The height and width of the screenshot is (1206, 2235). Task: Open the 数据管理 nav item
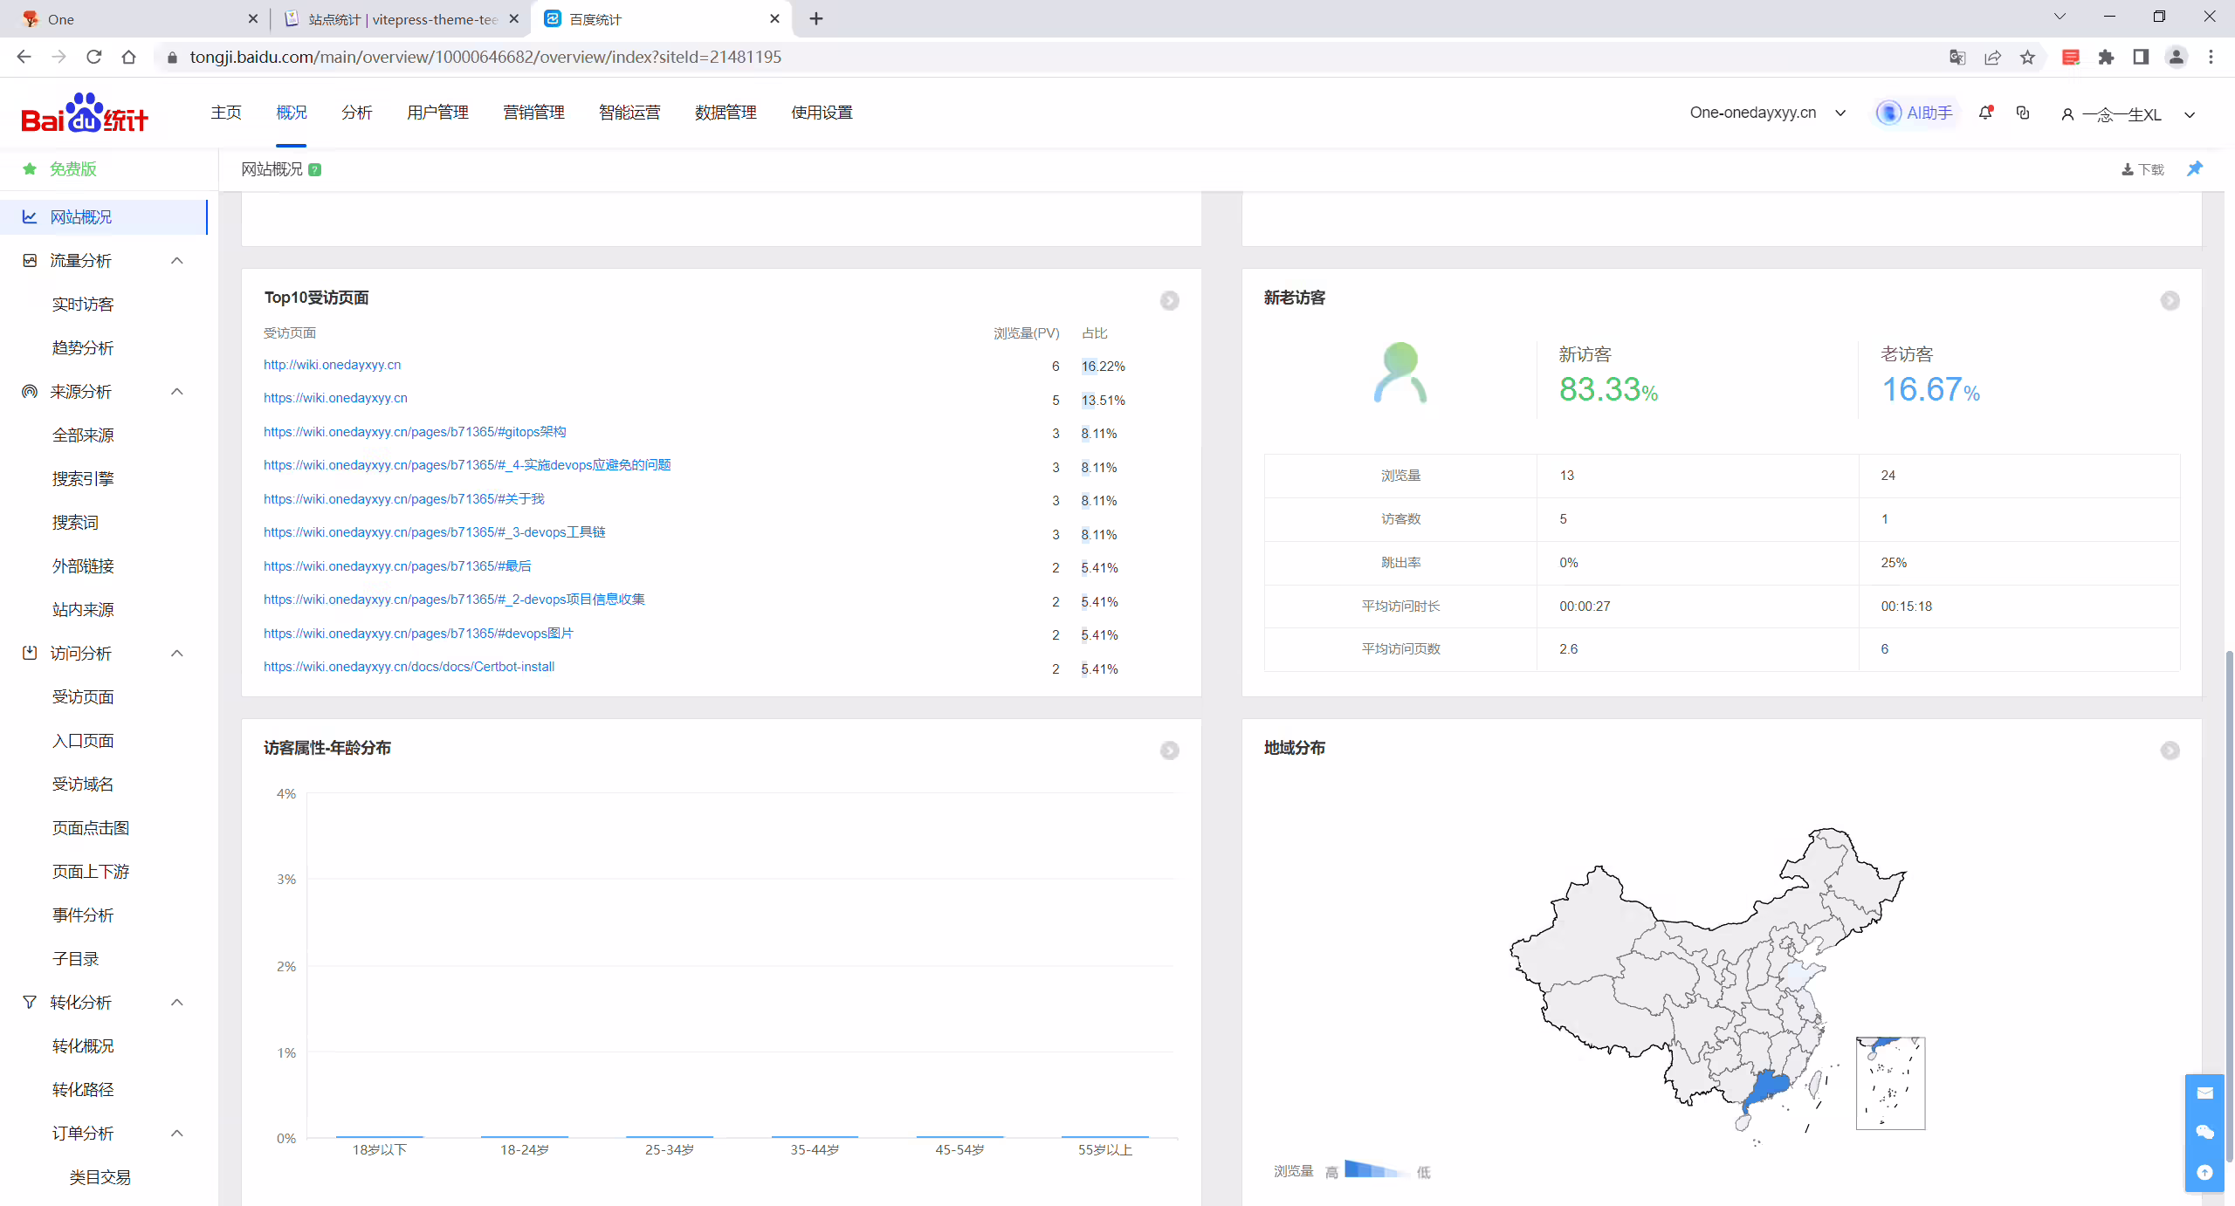[x=726, y=113]
